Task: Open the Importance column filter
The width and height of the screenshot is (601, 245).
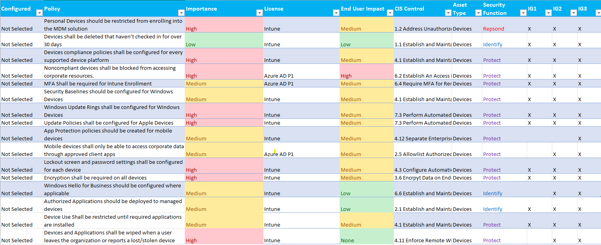Action: 259,12
